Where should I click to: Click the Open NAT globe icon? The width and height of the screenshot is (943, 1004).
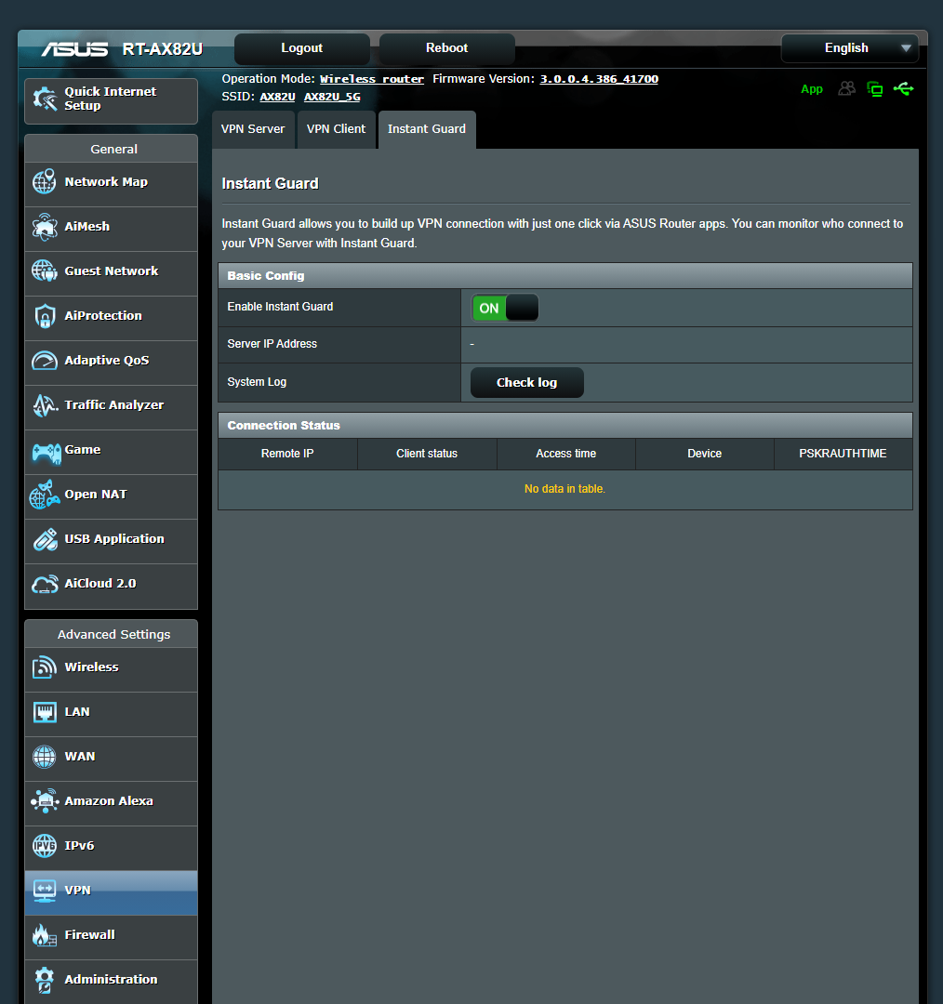point(45,495)
